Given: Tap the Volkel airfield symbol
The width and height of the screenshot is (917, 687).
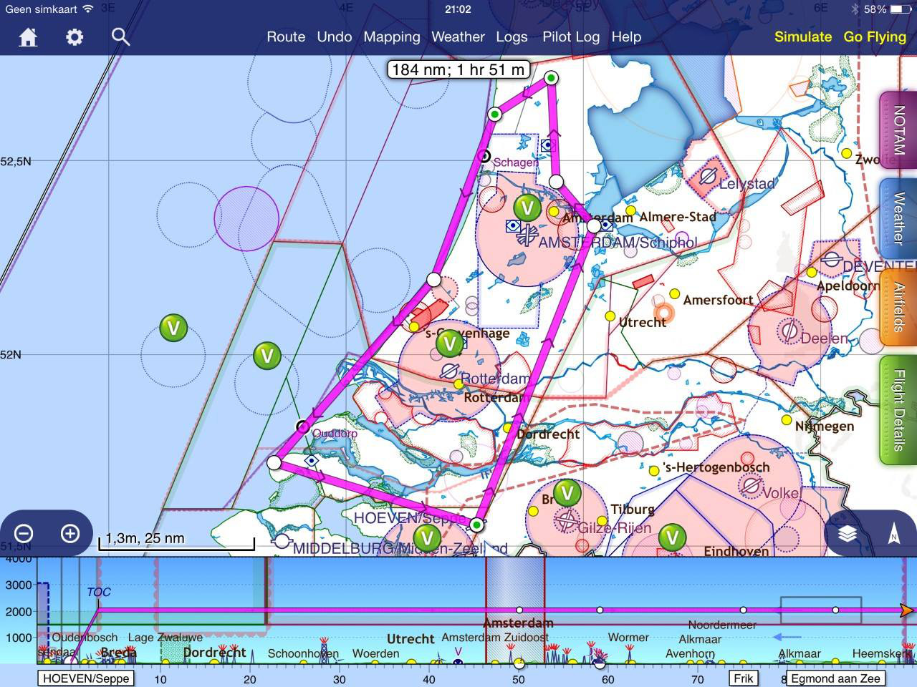Looking at the screenshot, I should pyautogui.click(x=751, y=485).
